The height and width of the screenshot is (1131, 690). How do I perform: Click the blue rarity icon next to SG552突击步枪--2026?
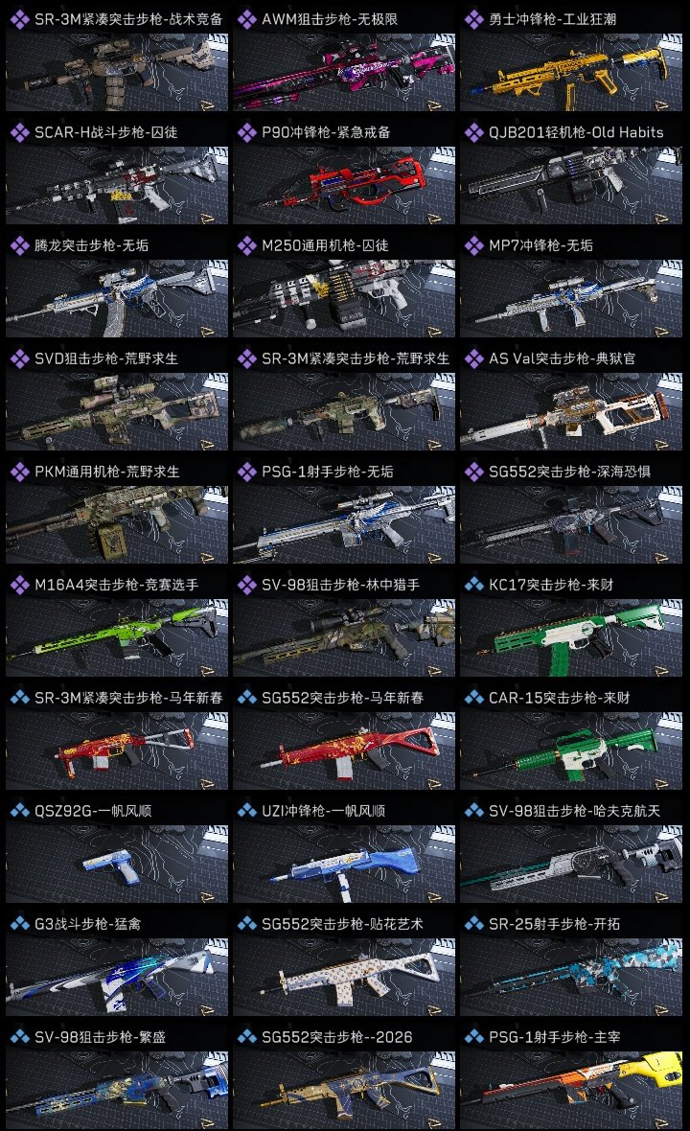coord(246,1037)
